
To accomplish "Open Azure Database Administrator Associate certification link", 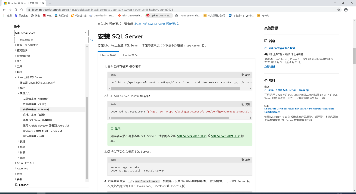I will click(x=300, y=110).
